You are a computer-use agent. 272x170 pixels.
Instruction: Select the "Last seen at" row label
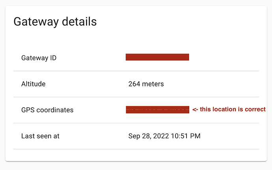click(40, 136)
